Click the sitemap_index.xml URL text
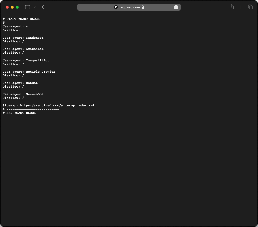258x227 pixels. 57,105
